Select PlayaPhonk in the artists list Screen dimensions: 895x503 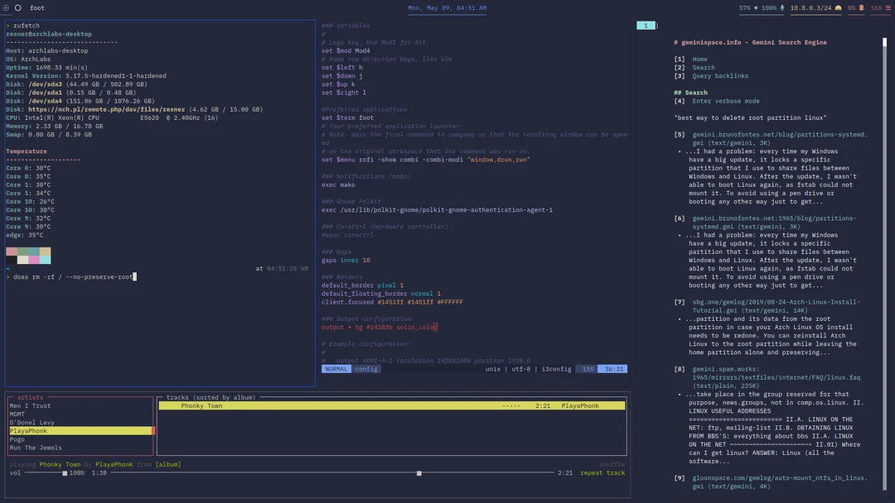[x=31, y=430]
